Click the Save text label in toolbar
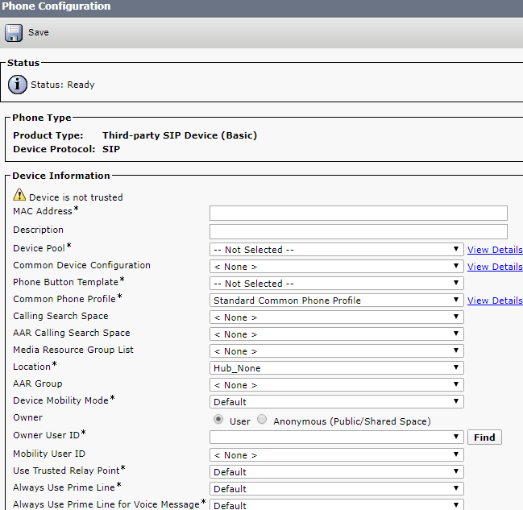 tap(39, 33)
